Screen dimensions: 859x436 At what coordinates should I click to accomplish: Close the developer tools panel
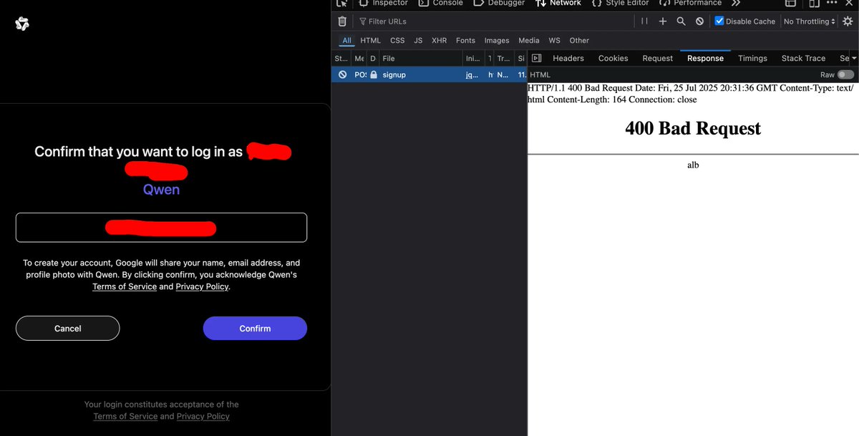point(849,3)
